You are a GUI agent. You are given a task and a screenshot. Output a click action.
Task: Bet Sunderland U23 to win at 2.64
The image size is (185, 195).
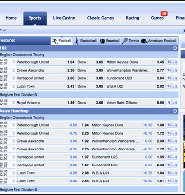[135, 78]
